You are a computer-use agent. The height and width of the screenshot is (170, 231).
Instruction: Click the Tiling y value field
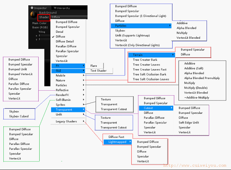44,39
